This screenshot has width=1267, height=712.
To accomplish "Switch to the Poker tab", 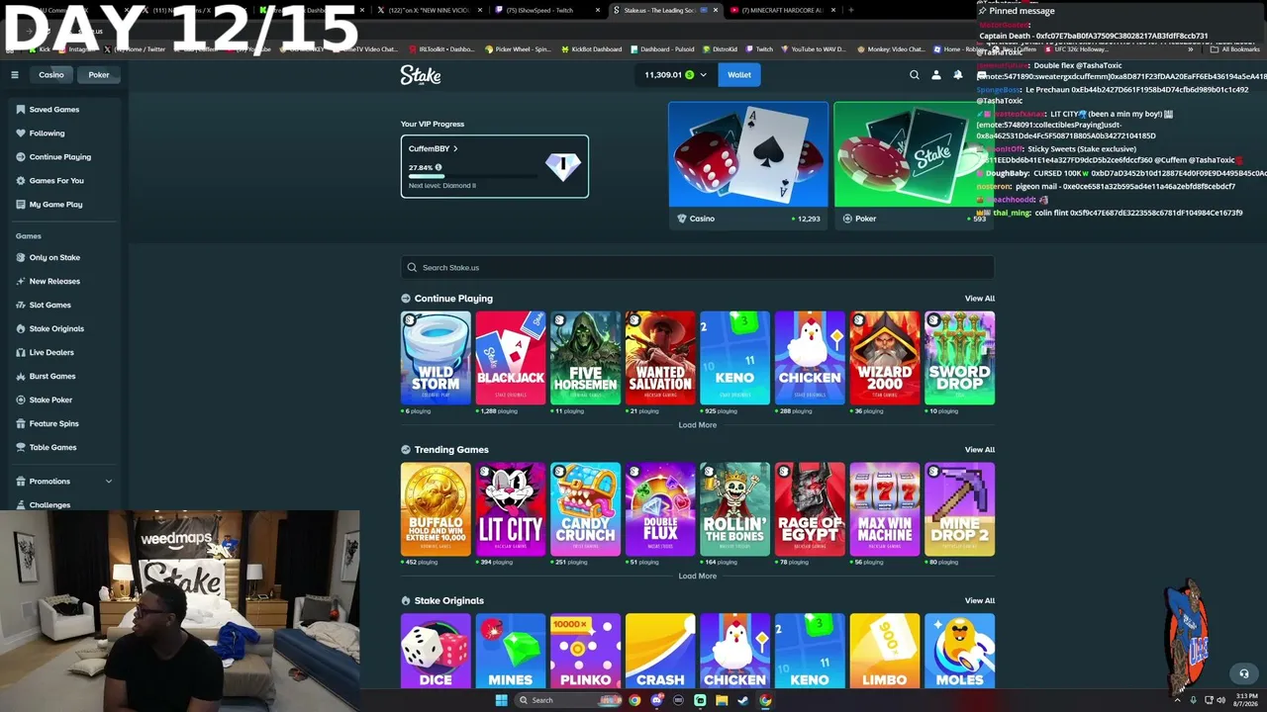I will tap(99, 75).
